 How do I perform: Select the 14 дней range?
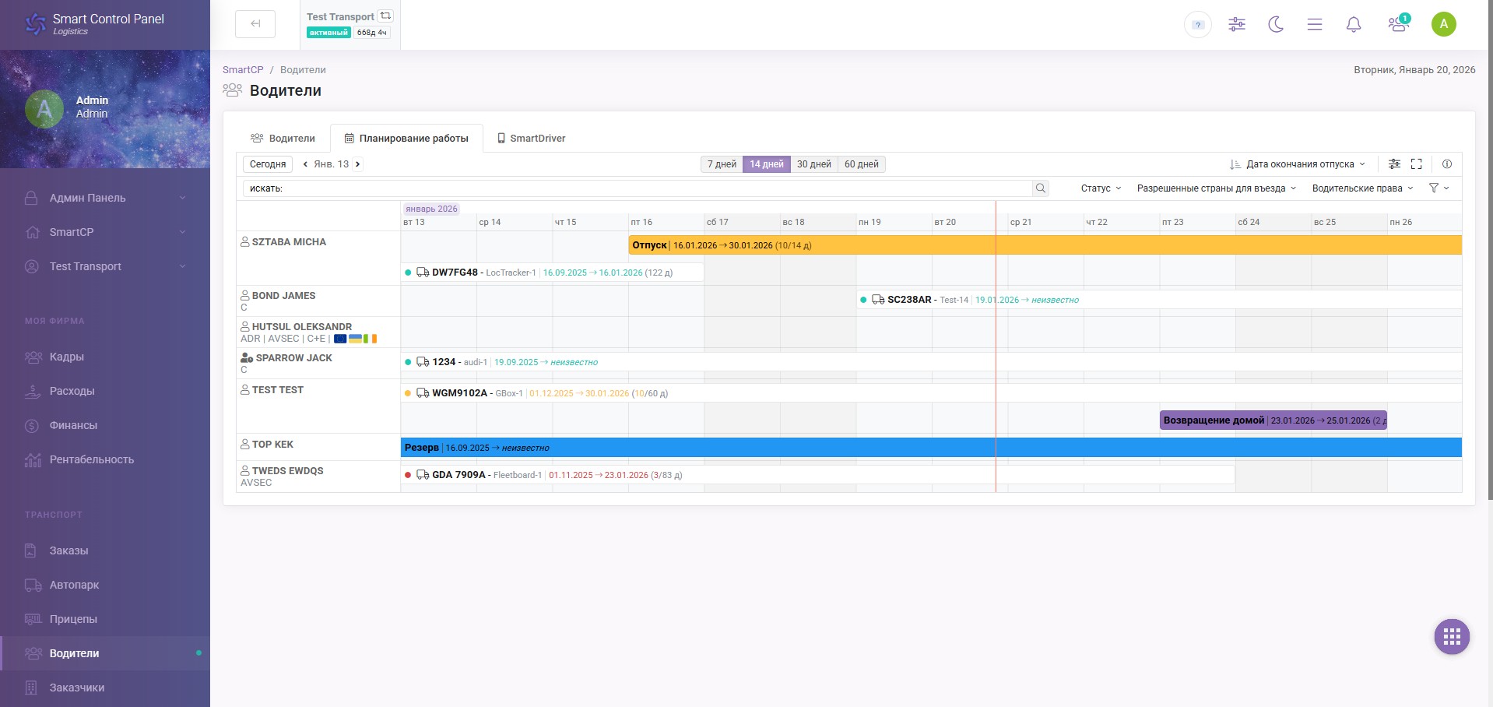pyautogui.click(x=767, y=164)
